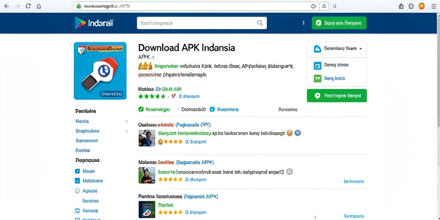Go back using browser back arrow

tap(6, 6)
